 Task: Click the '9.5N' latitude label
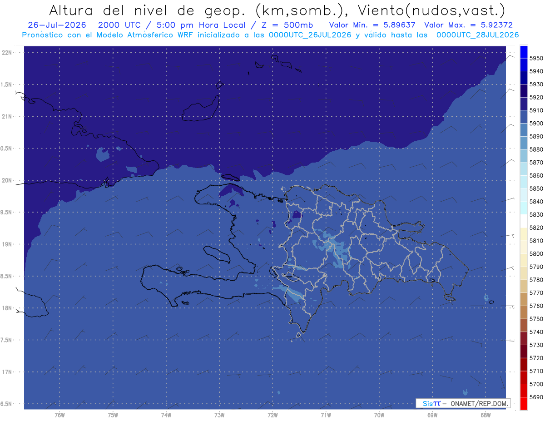7,212
